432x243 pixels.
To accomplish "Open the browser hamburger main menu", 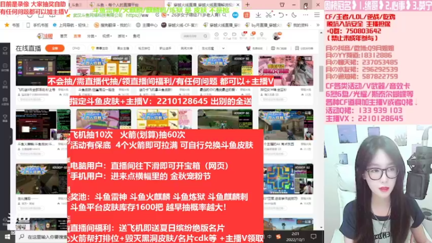I will point(317,15).
